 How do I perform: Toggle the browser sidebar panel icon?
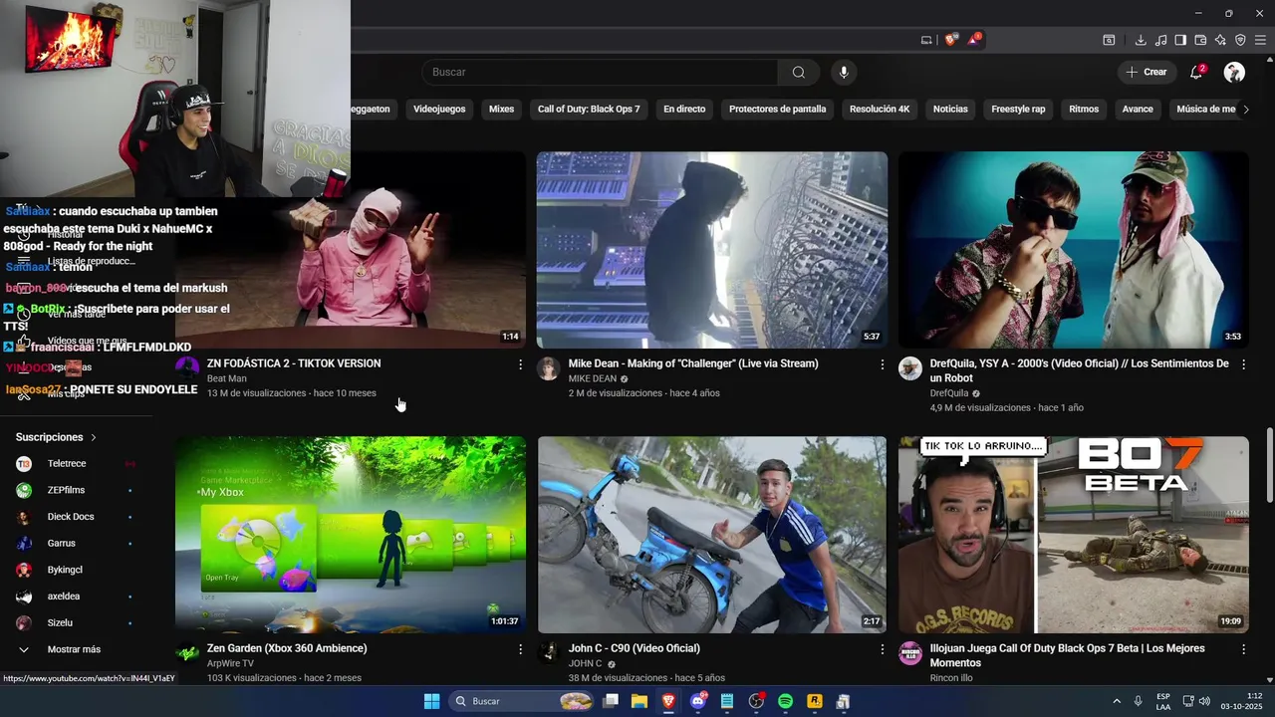[1180, 40]
